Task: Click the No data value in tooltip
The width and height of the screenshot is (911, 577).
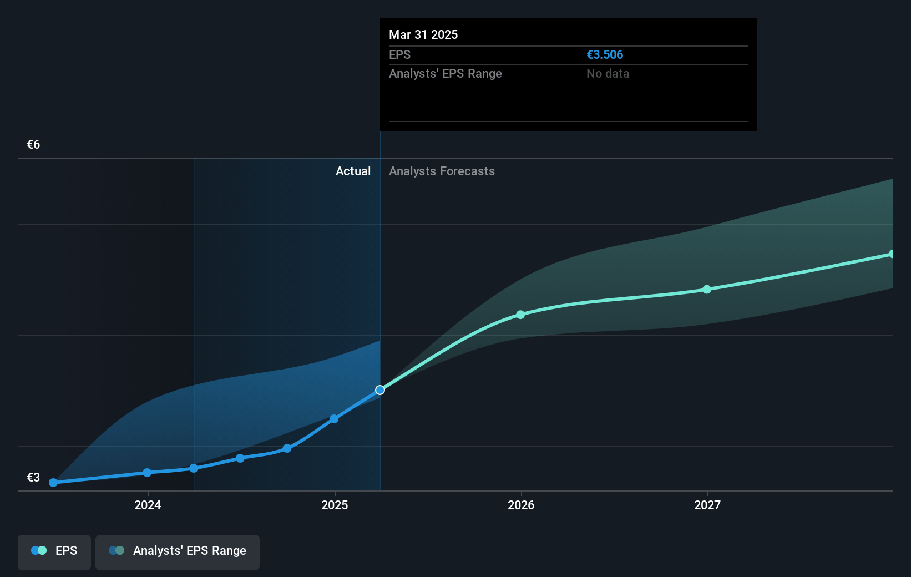Action: point(608,74)
